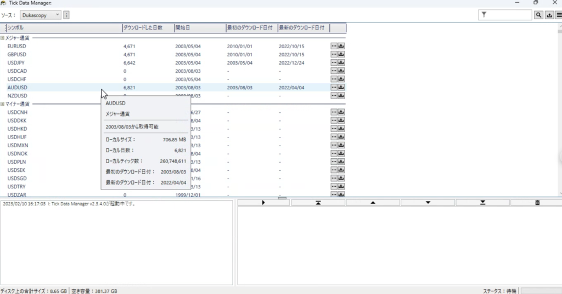This screenshot has height=294, width=562.
Task: Click the AUDUSD row download icon
Action: (341, 87)
